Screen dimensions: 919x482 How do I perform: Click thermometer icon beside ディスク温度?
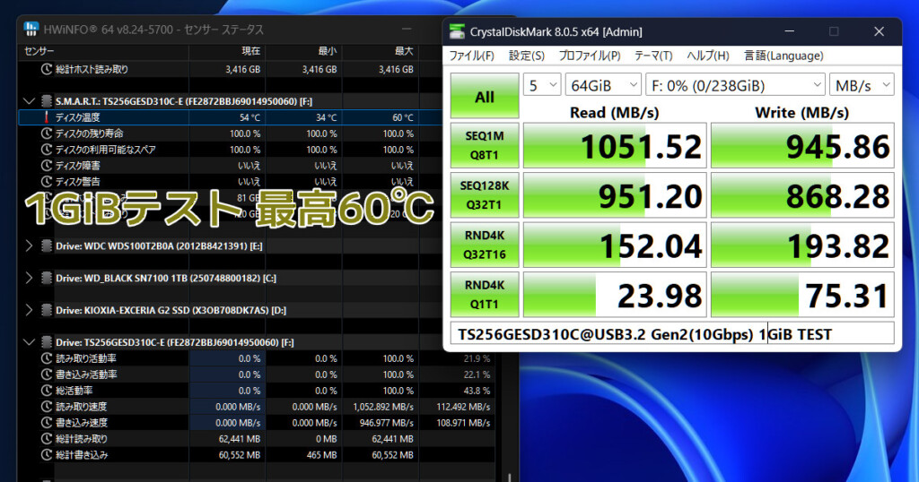pyautogui.click(x=47, y=117)
